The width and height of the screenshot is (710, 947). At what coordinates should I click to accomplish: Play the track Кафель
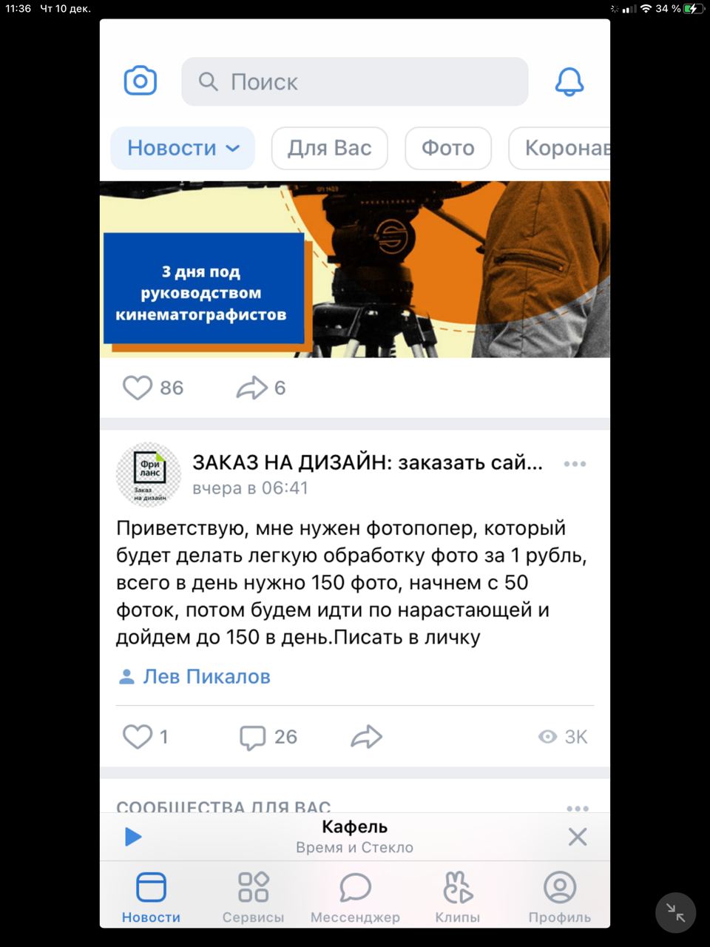click(x=133, y=837)
